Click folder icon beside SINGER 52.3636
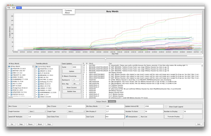211x136 pixels. [39, 71]
